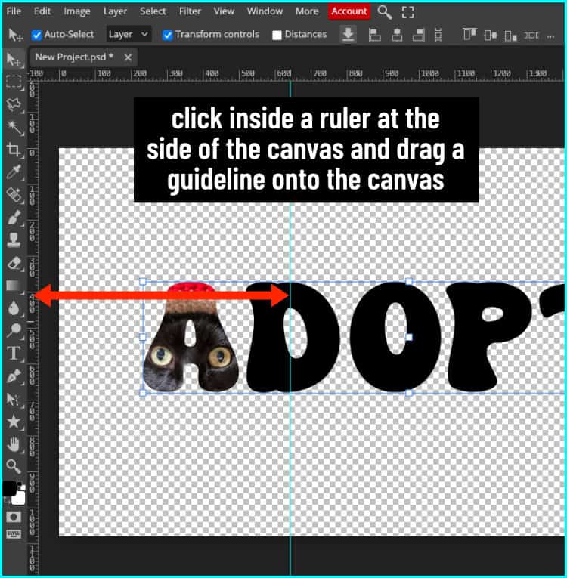Screen dimensions: 567x578
Task: Select the Custom Shape star tool
Action: (14, 422)
